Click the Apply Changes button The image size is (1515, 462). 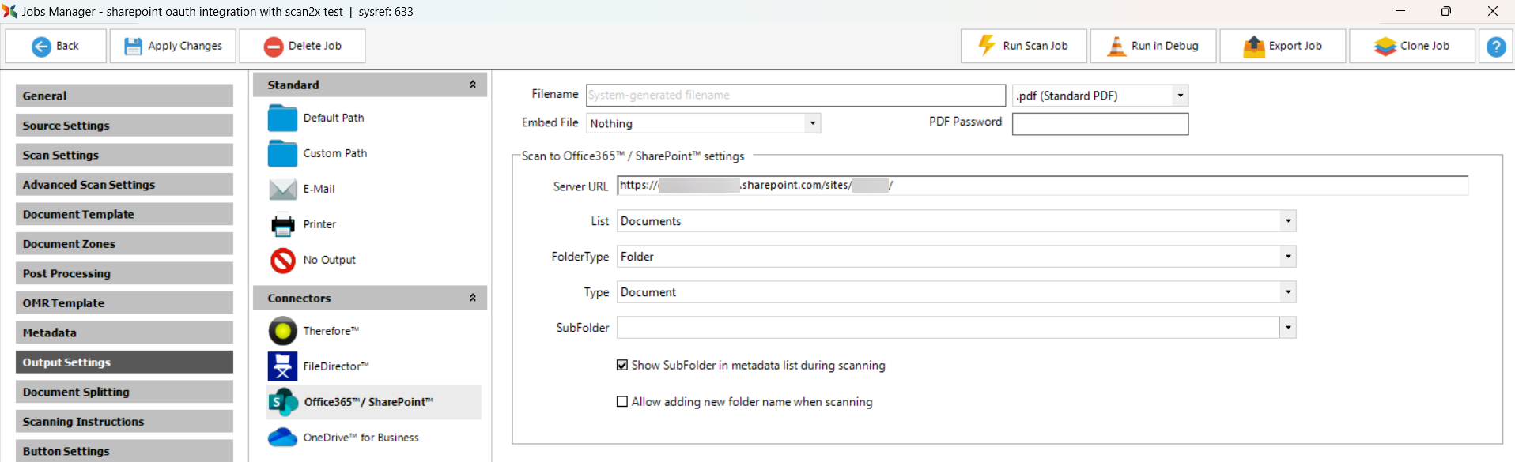tap(174, 47)
